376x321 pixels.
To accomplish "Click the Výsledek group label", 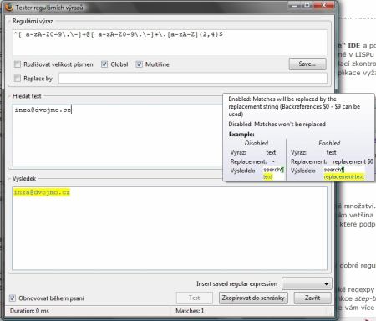I will click(x=24, y=179).
